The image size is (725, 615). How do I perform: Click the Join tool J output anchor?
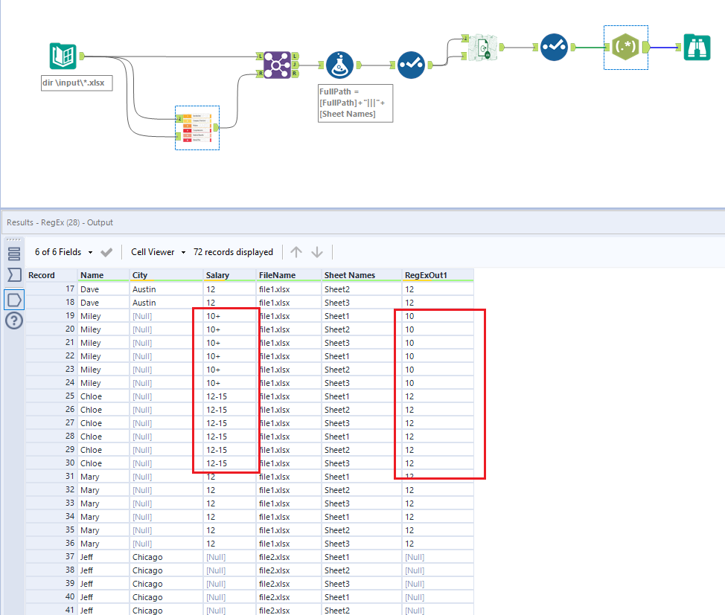(295, 65)
